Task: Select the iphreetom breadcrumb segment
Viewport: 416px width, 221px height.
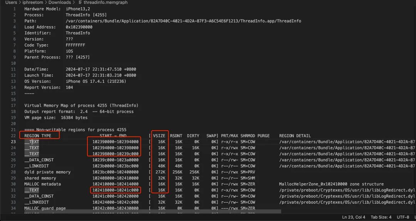Action: (x=33, y=2)
